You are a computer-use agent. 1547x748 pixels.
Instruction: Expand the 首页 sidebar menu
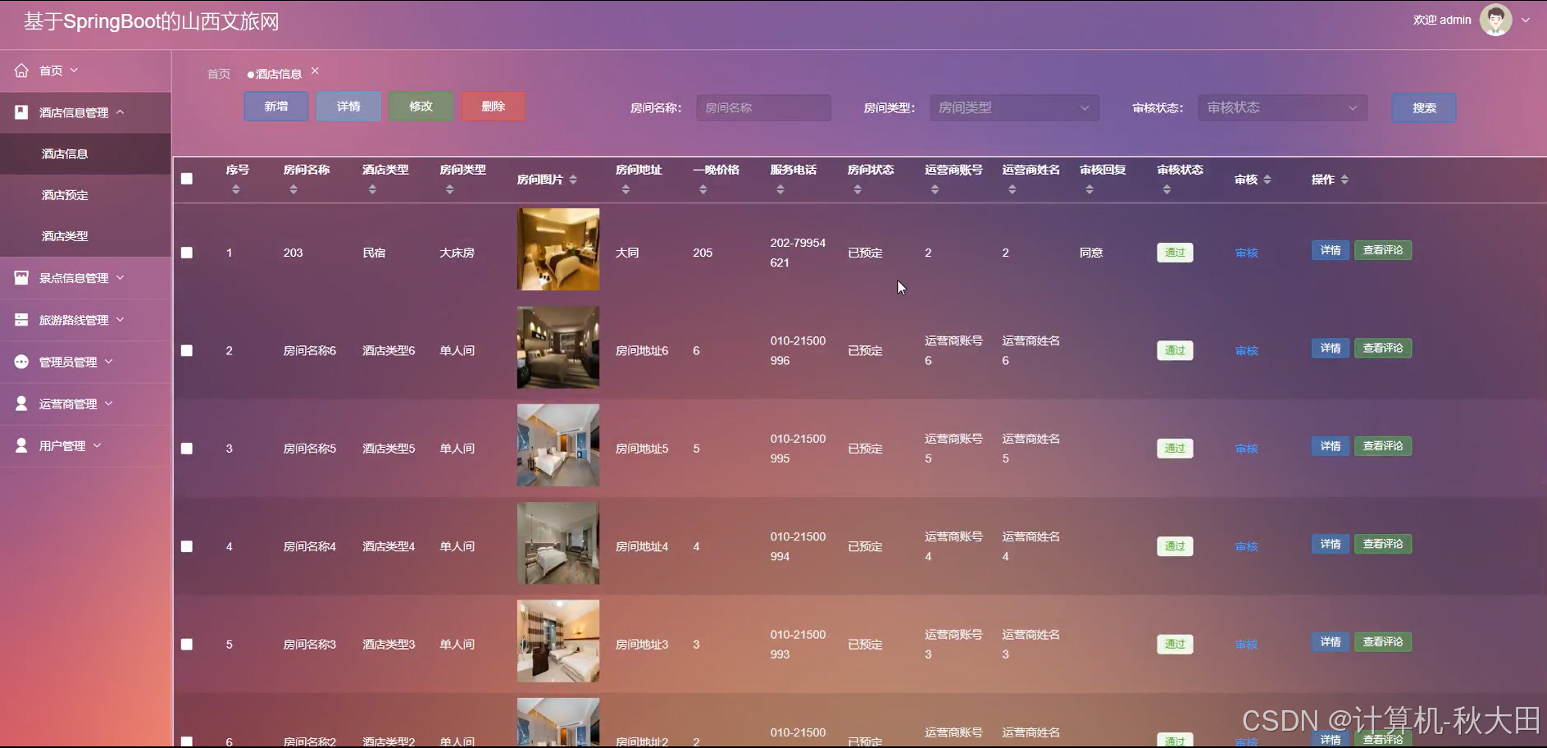pyautogui.click(x=75, y=71)
